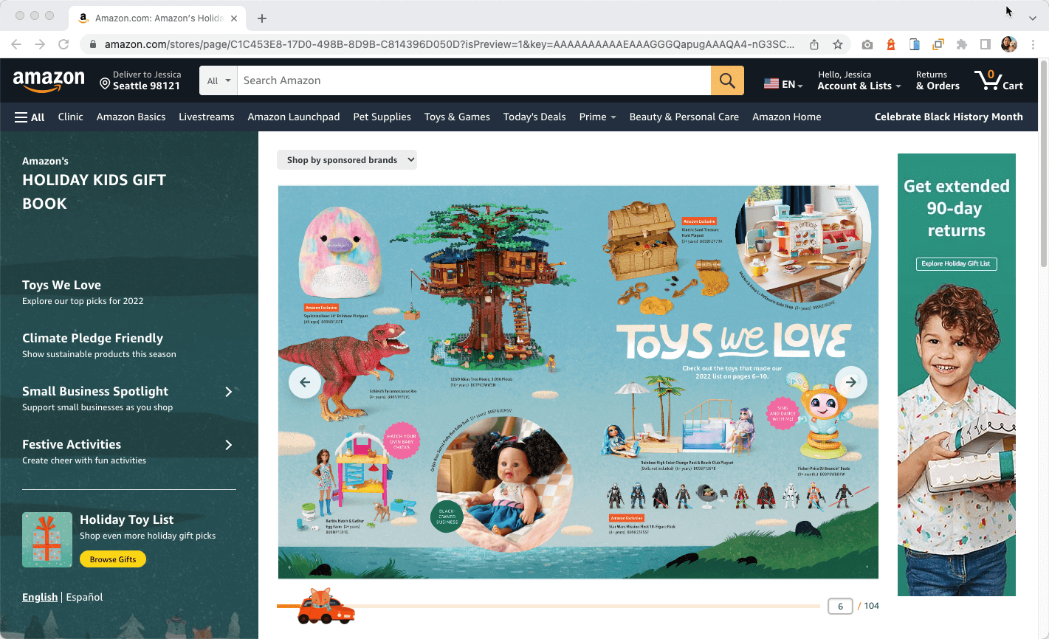Open Amazon Basics nav item
This screenshot has width=1049, height=639.
131,117
